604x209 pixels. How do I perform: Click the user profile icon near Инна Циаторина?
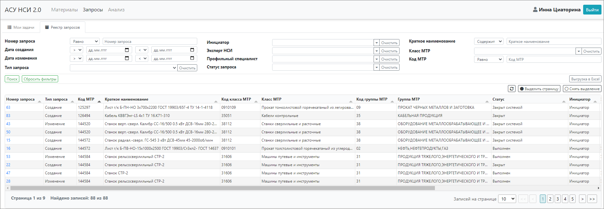pos(535,10)
